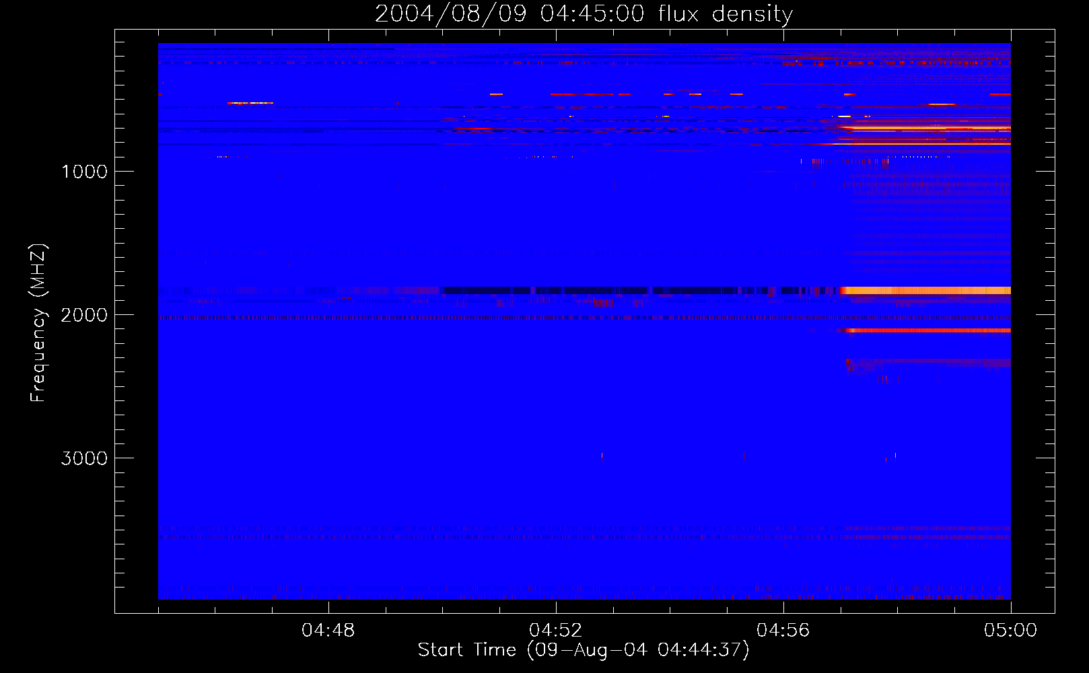The image size is (1089, 673).
Task: Click the '04:48' time tick label
Action: click(328, 631)
